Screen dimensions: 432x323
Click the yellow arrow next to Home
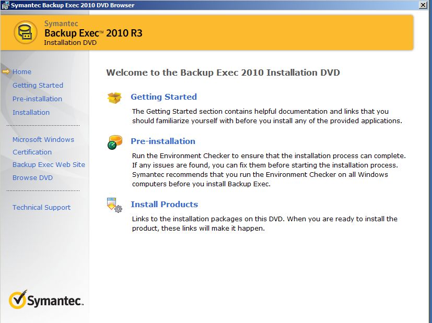6,71
